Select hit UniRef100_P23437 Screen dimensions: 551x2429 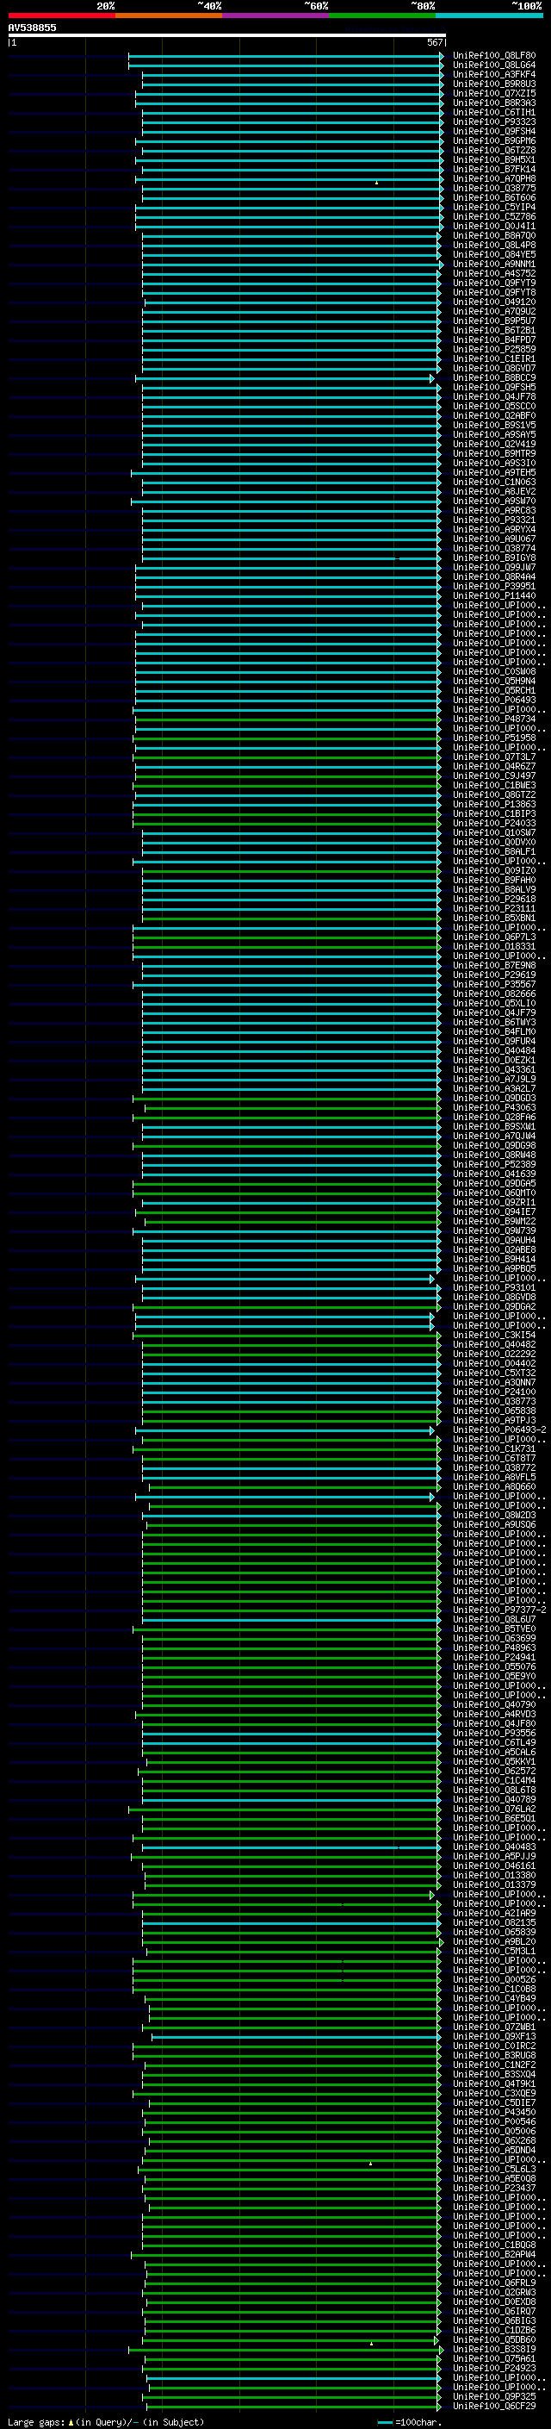click(494, 2188)
